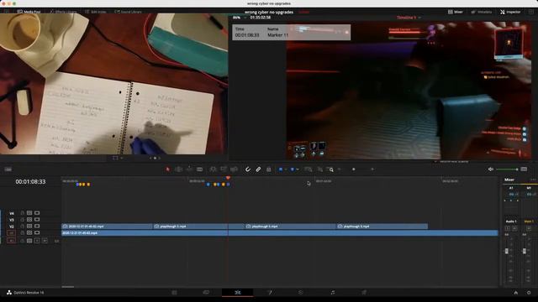Select the last playthrough clip on V2
This screenshot has height=302, width=538.
[x=382, y=226]
